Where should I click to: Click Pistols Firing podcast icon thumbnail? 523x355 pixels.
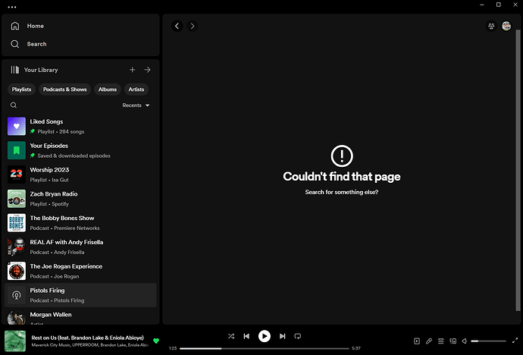17,295
